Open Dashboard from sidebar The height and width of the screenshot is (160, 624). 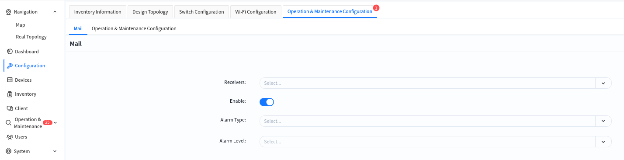[x=27, y=52]
